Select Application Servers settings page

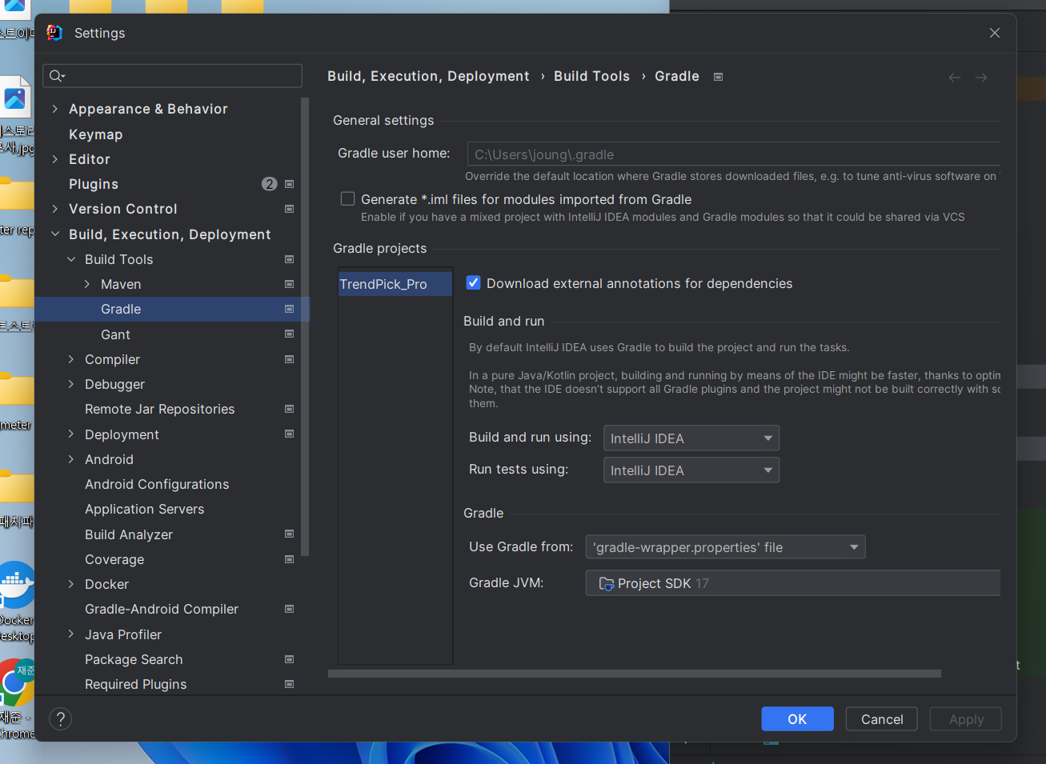pos(144,509)
